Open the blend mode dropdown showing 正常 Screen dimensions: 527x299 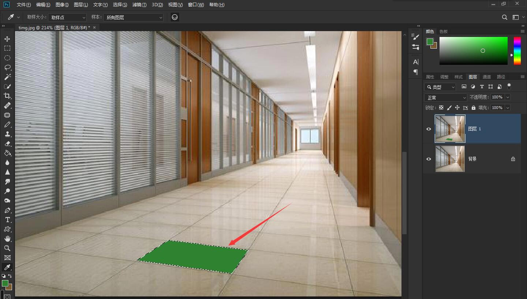446,98
